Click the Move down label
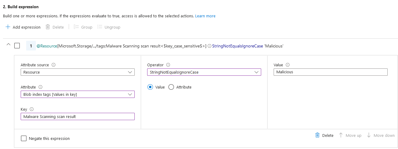Viewport: 398px width, 149px height. tap(384, 135)
